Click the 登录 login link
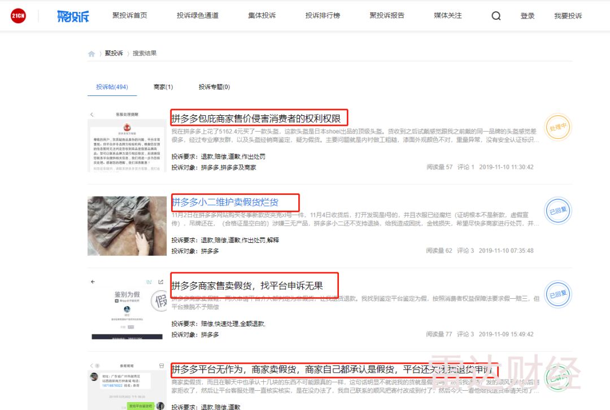Viewport: 610px width, 410px height. click(x=528, y=16)
